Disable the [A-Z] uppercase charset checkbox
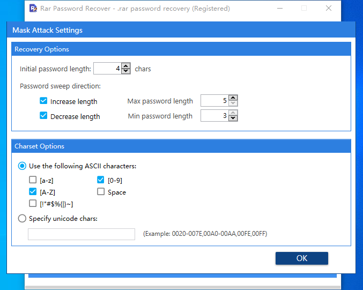The width and height of the screenshot is (363, 290). point(33,191)
